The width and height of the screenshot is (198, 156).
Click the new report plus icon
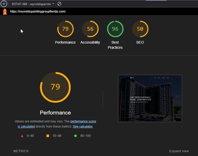(4, 4)
